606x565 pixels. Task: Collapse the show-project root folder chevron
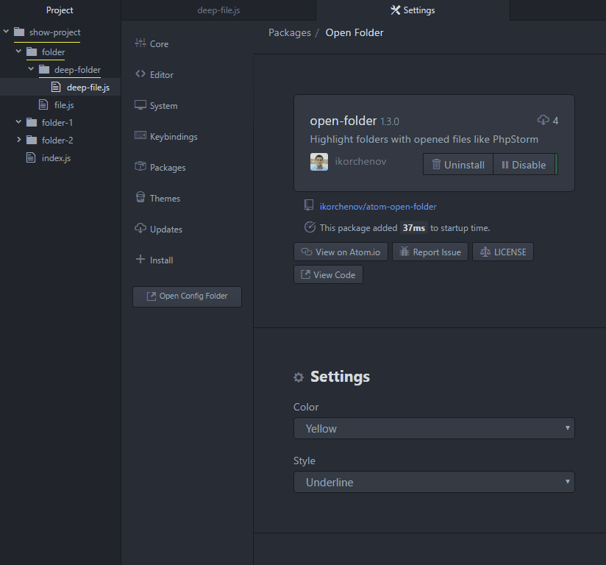click(6, 32)
